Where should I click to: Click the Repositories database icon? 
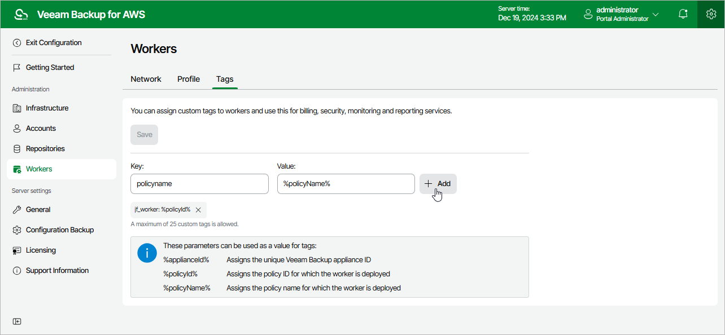point(17,149)
